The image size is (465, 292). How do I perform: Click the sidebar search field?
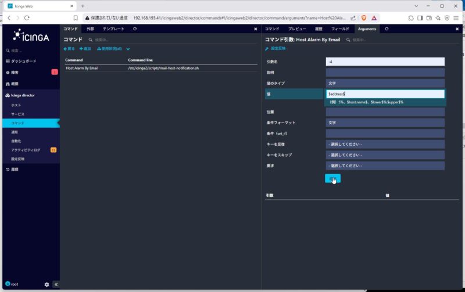coord(31,51)
